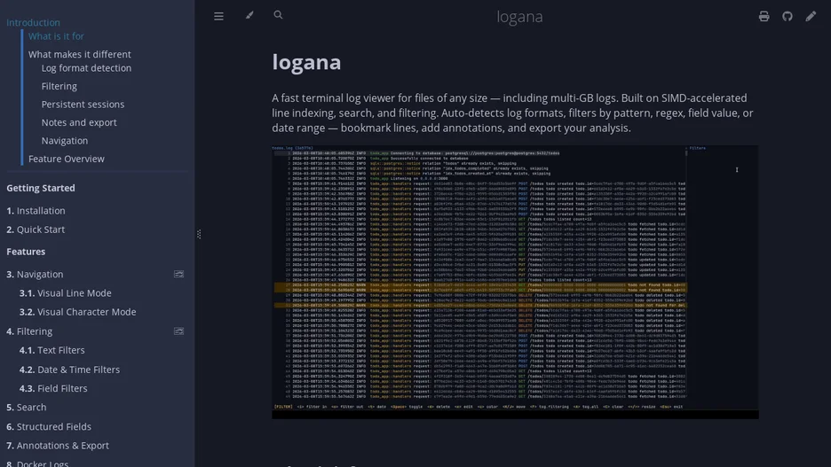This screenshot has height=467, width=831.
Task: Open the theme picker paintbrush icon
Action: 249,15
